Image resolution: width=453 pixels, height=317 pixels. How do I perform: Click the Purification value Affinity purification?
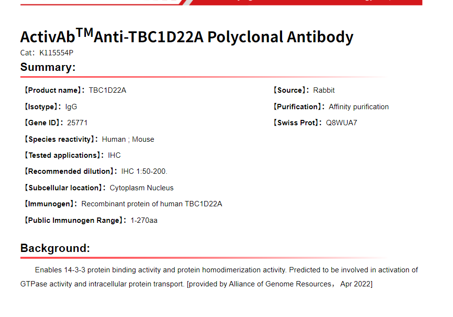(x=358, y=107)
